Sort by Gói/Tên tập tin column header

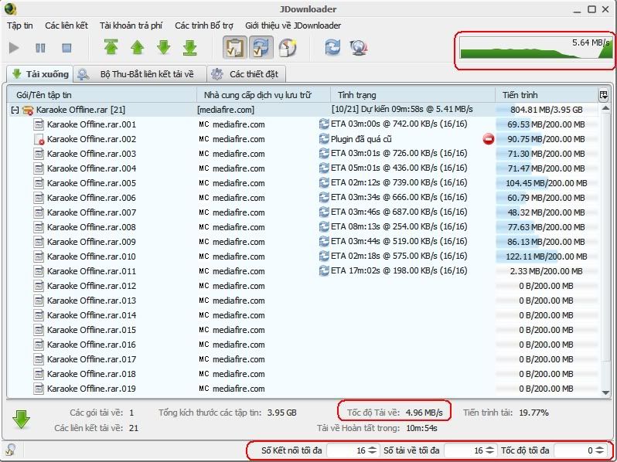pyautogui.click(x=101, y=95)
